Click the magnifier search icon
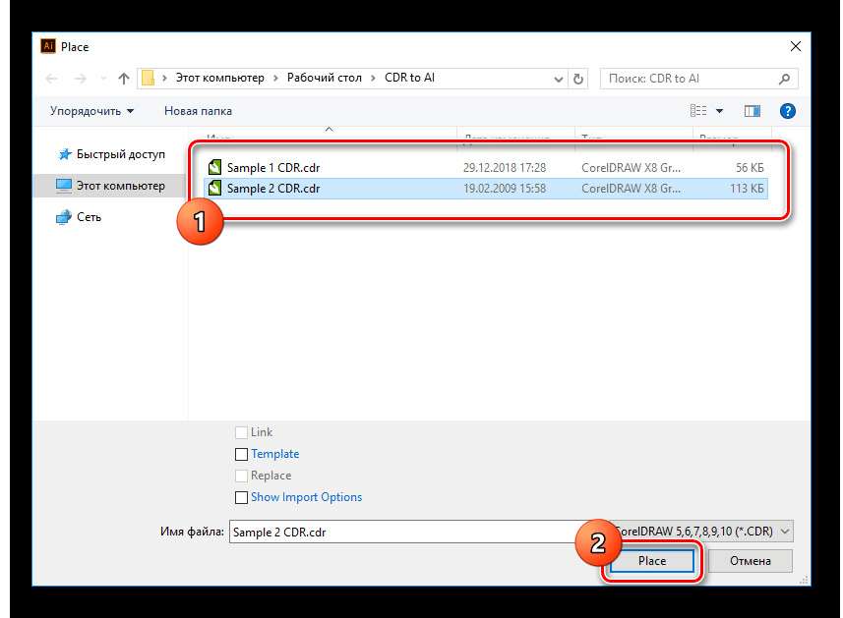This screenshot has width=843, height=618. tap(784, 79)
